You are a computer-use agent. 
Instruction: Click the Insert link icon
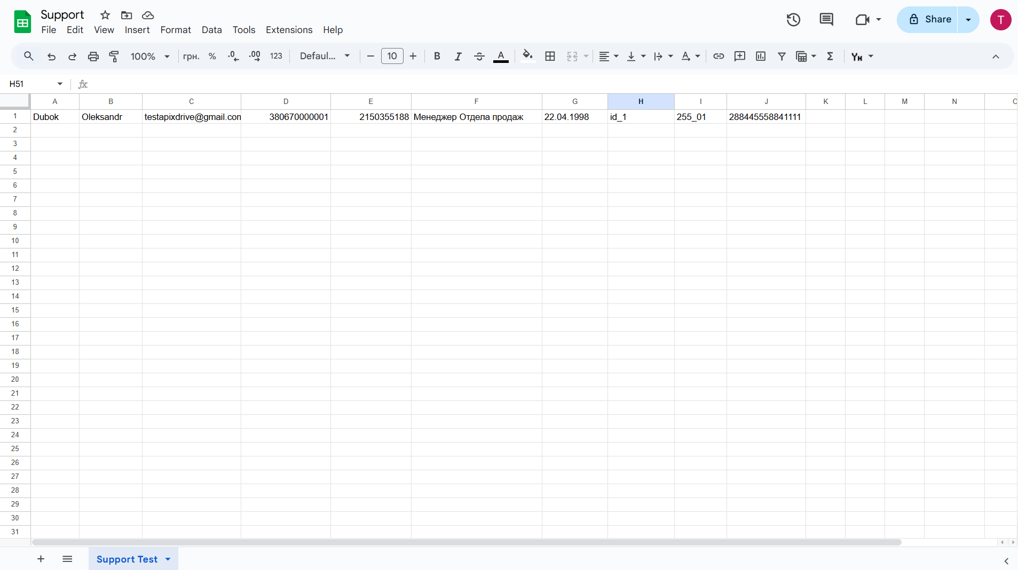click(x=719, y=57)
